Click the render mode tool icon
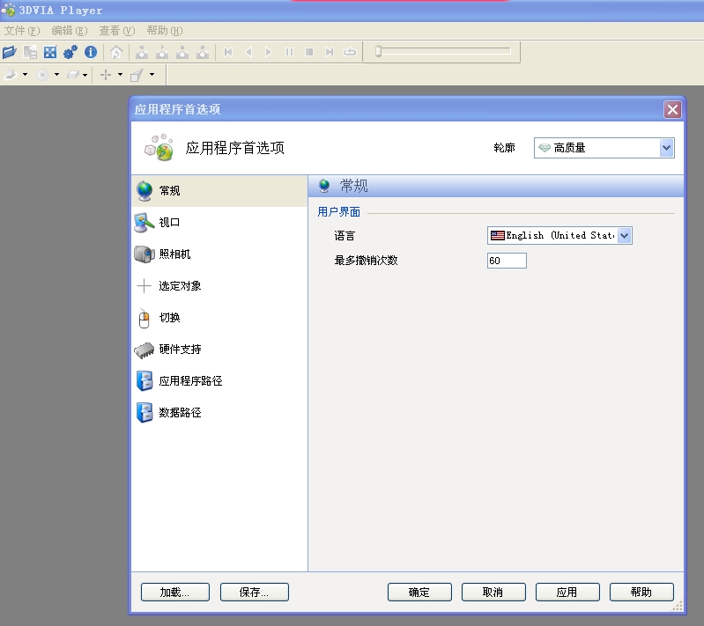The width and height of the screenshot is (704, 626). click(x=11, y=75)
